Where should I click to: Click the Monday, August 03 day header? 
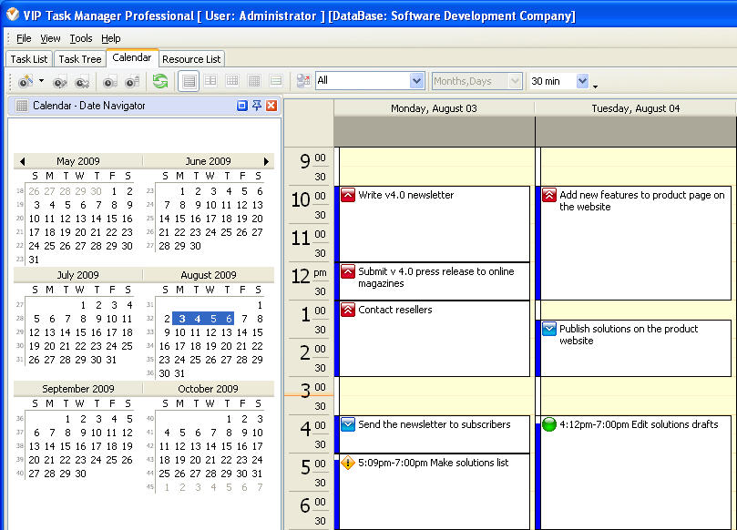tap(434, 108)
